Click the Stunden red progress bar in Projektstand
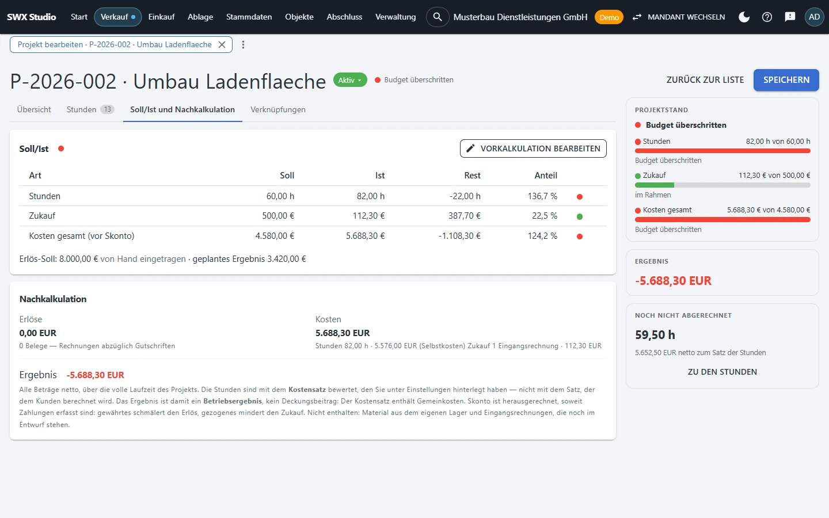This screenshot has width=829, height=518. [x=722, y=151]
